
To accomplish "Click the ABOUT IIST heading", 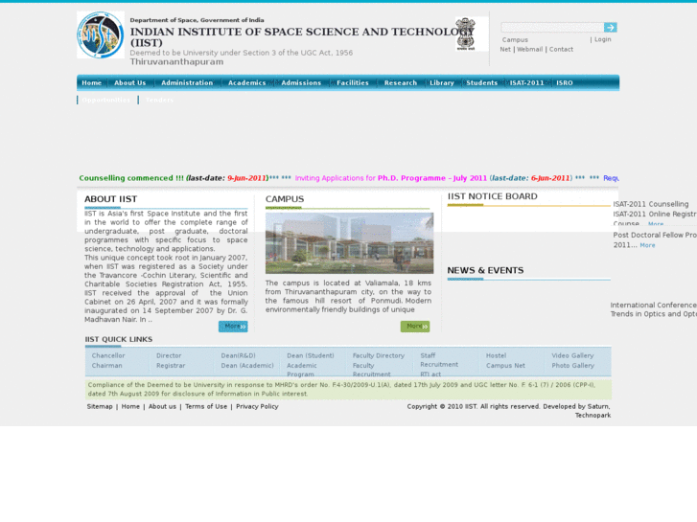I will click(x=110, y=199).
